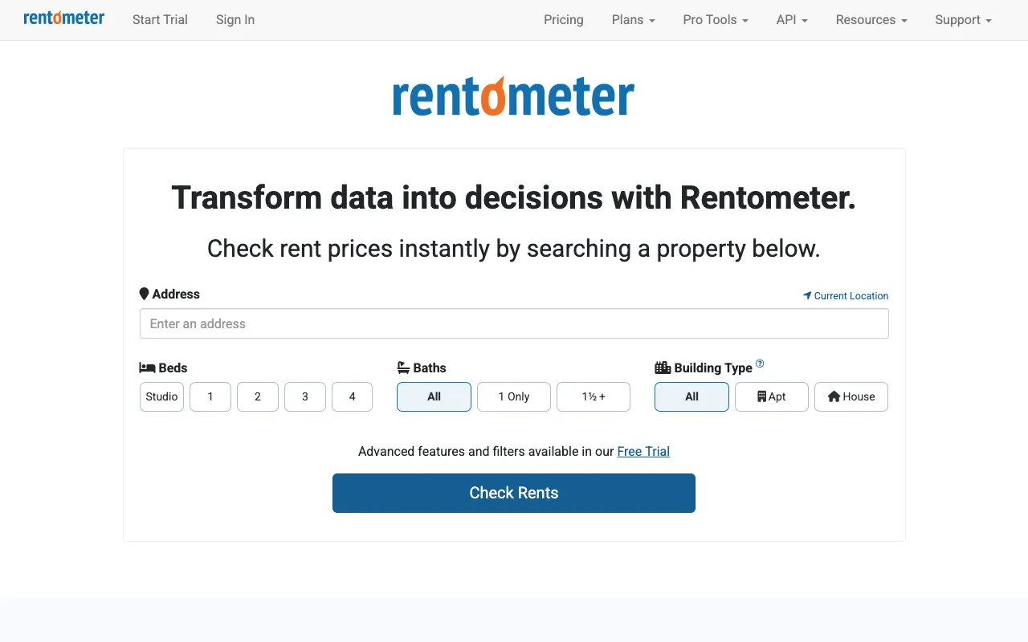Select Studio under Beds

[161, 396]
